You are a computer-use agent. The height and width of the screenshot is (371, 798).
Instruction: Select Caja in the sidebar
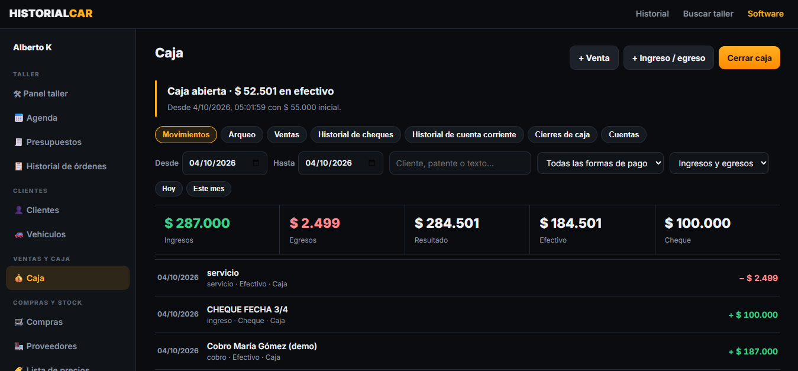68,278
